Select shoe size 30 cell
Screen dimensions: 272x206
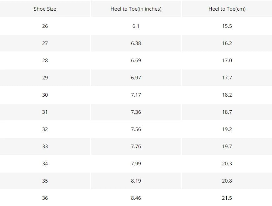coord(45,95)
